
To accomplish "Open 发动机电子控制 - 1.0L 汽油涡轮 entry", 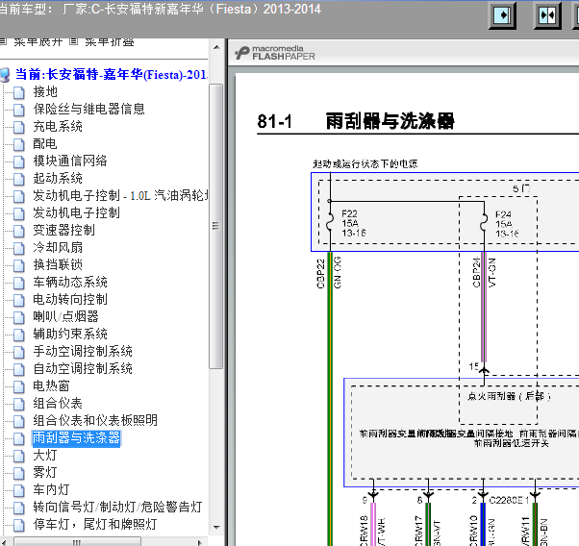I will click(120, 196).
